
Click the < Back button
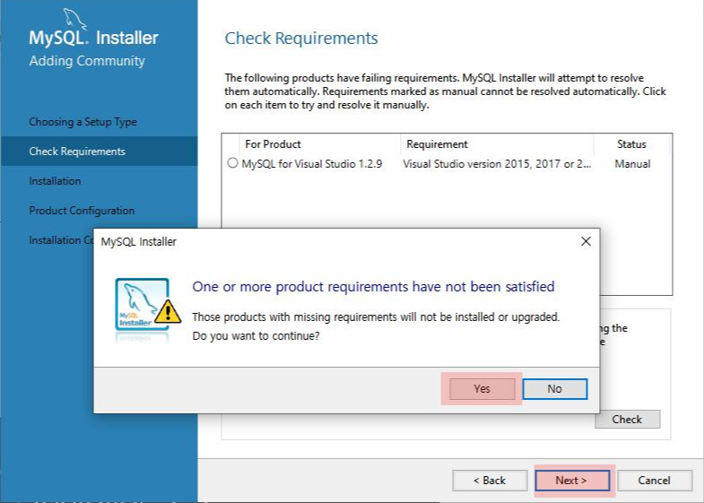[490, 481]
